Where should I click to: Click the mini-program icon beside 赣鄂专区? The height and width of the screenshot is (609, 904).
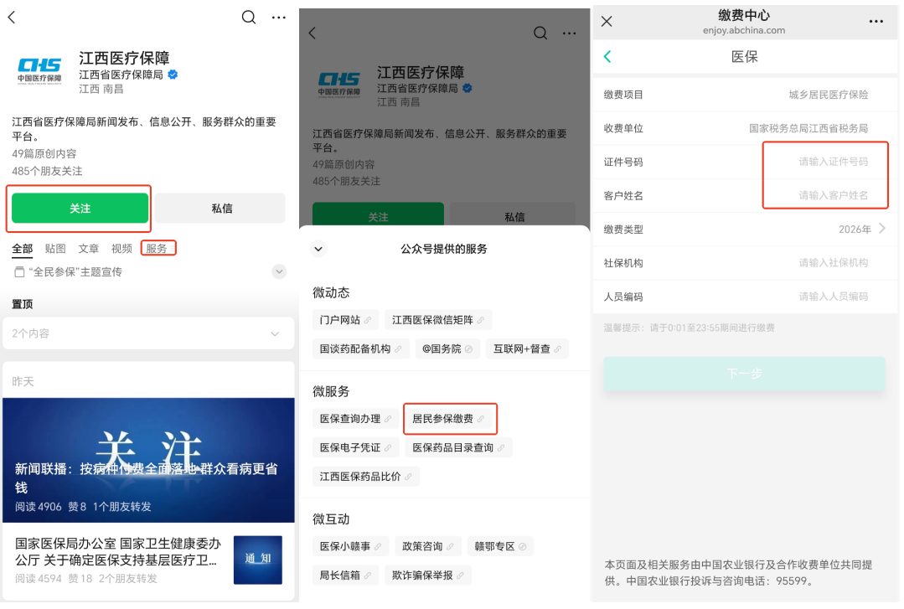point(522,546)
